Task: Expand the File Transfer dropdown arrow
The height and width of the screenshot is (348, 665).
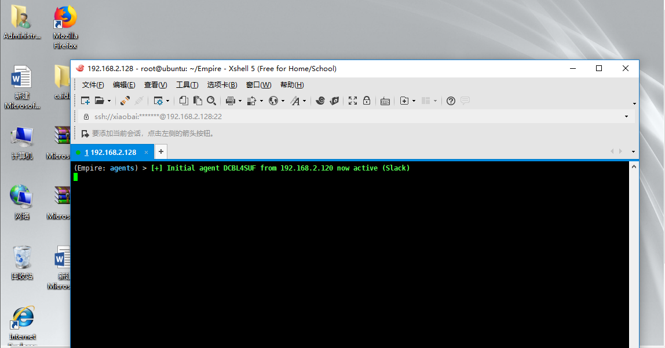Action: coord(261,101)
